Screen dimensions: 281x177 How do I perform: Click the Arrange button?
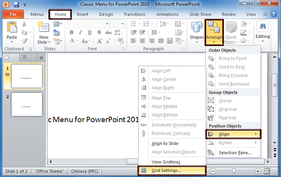(214, 32)
